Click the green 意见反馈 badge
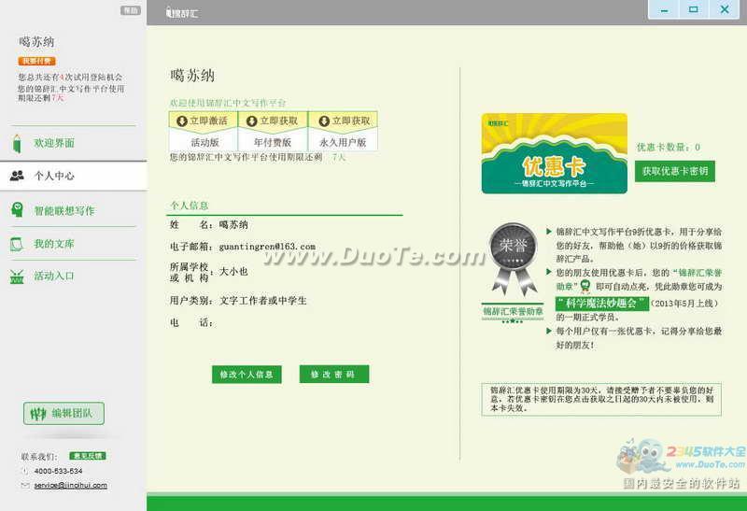This screenshot has height=511, width=747. tap(88, 456)
